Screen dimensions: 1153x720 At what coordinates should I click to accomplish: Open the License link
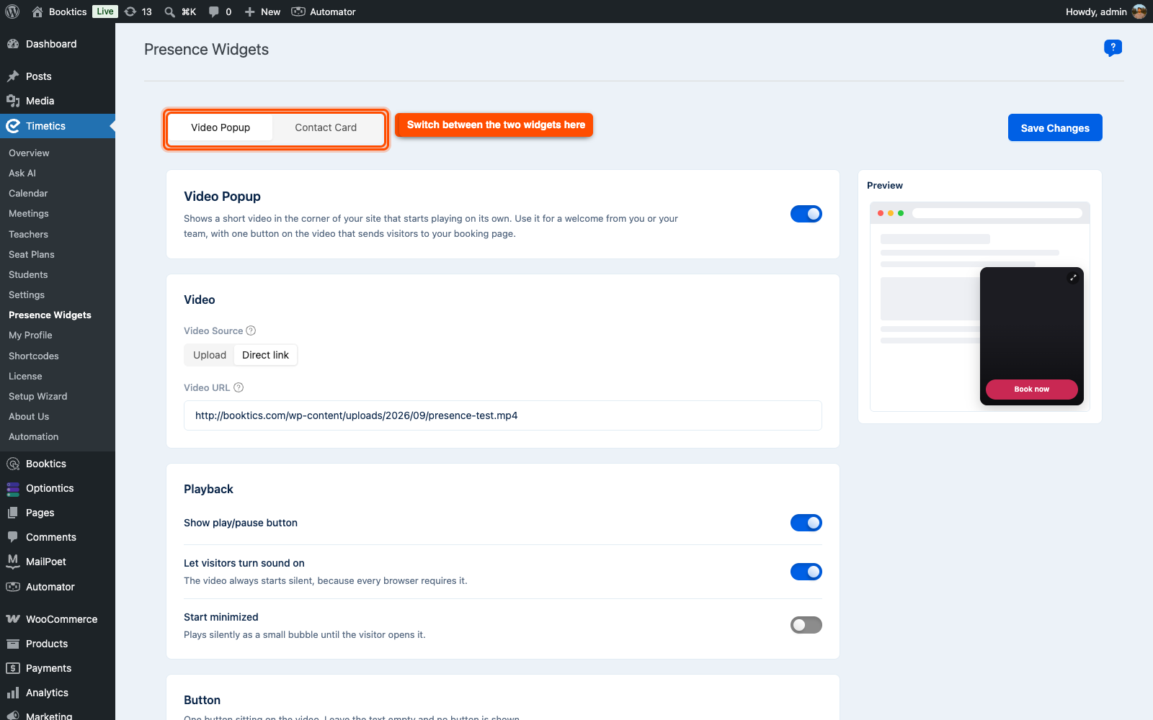coord(25,376)
